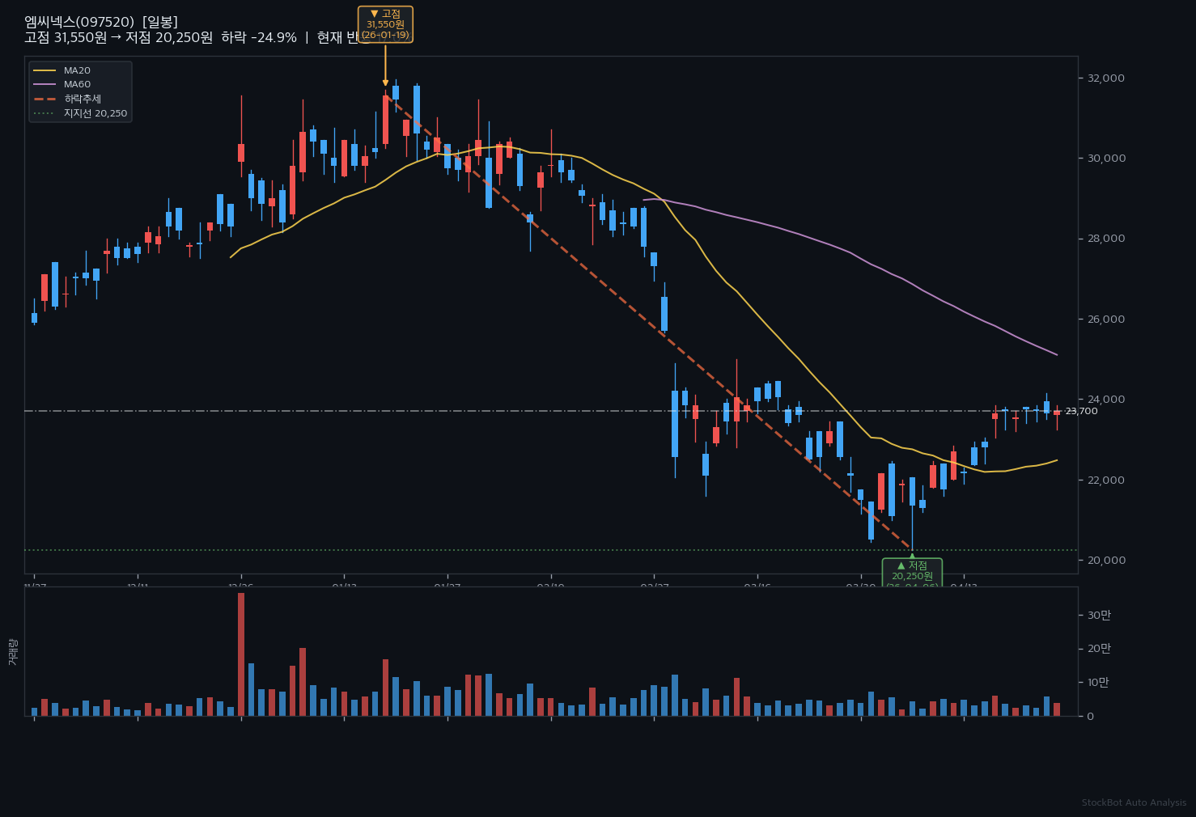Click the 28,000 price axis label
This screenshot has width=1196, height=817.
(x=1106, y=239)
